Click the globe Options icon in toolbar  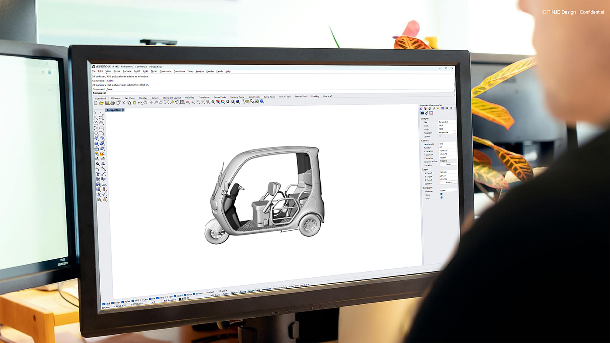pyautogui.click(x=257, y=101)
